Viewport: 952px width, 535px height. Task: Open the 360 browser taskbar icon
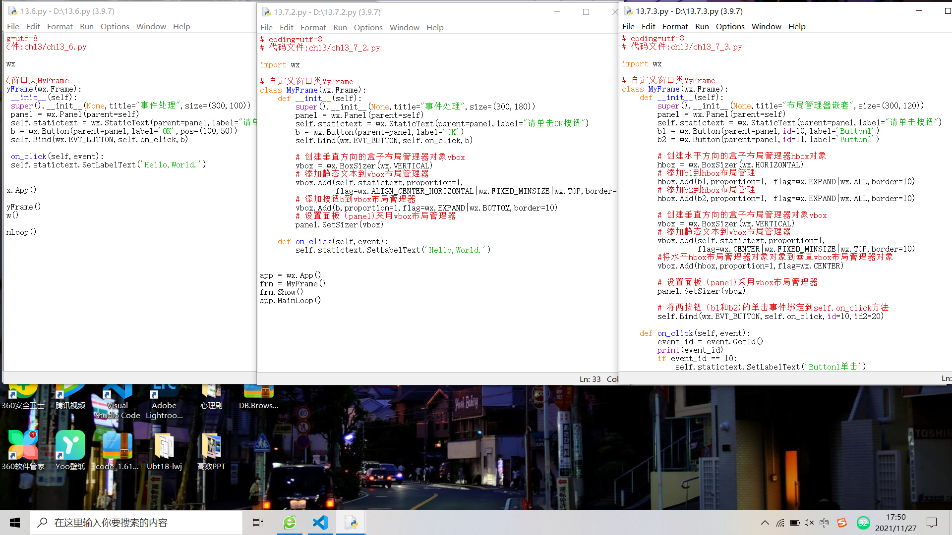[x=290, y=523]
